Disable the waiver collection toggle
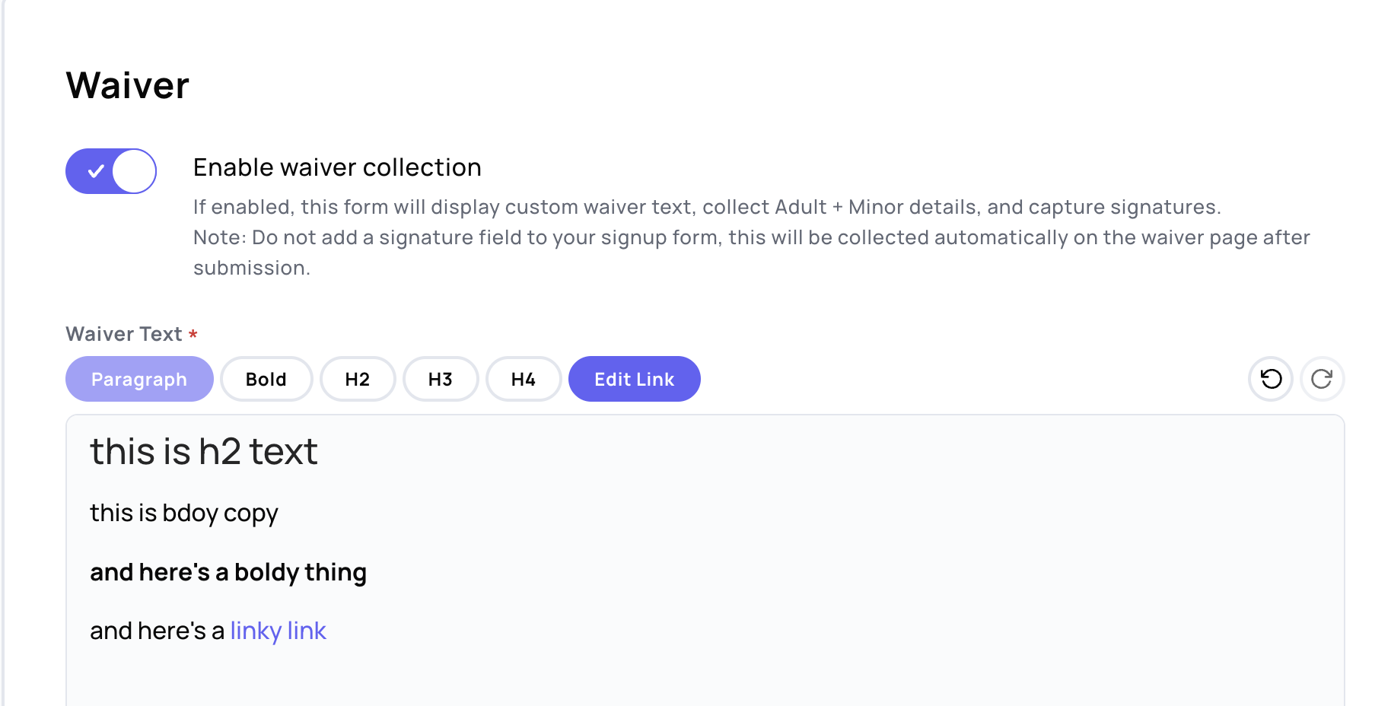 [x=111, y=171]
